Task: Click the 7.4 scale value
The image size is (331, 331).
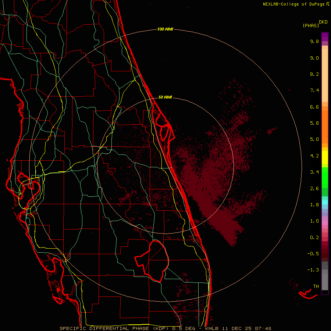Action: [314, 90]
